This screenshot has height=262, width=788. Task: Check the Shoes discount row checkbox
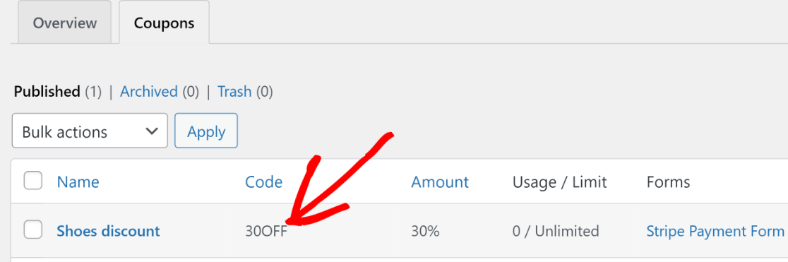click(x=33, y=230)
